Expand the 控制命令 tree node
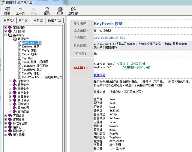Screen dimensions: 192x152 pyautogui.click(x=10, y=81)
